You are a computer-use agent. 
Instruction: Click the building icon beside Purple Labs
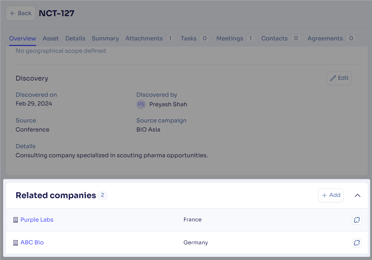(x=16, y=220)
